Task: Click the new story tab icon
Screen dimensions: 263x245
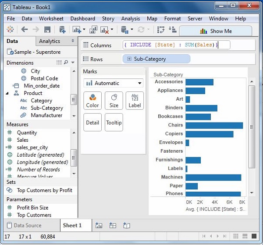Action: [x=127, y=225]
